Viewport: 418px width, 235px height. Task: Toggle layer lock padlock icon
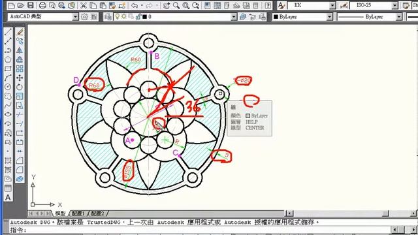tap(138, 16)
